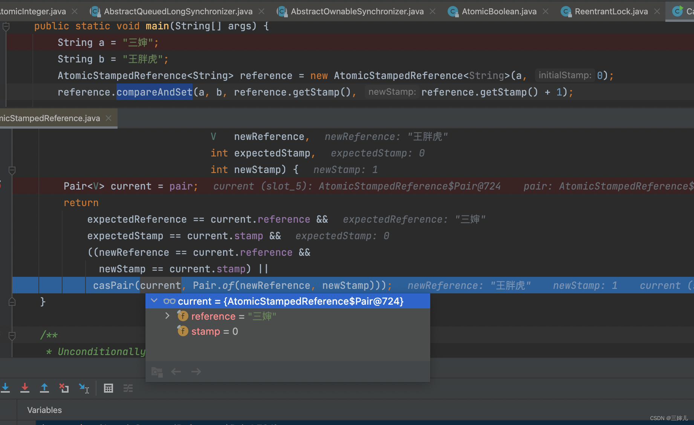Click the expectedStamp: 0 inline hint in signature
Image resolution: width=694 pixels, height=425 pixels.
(378, 153)
